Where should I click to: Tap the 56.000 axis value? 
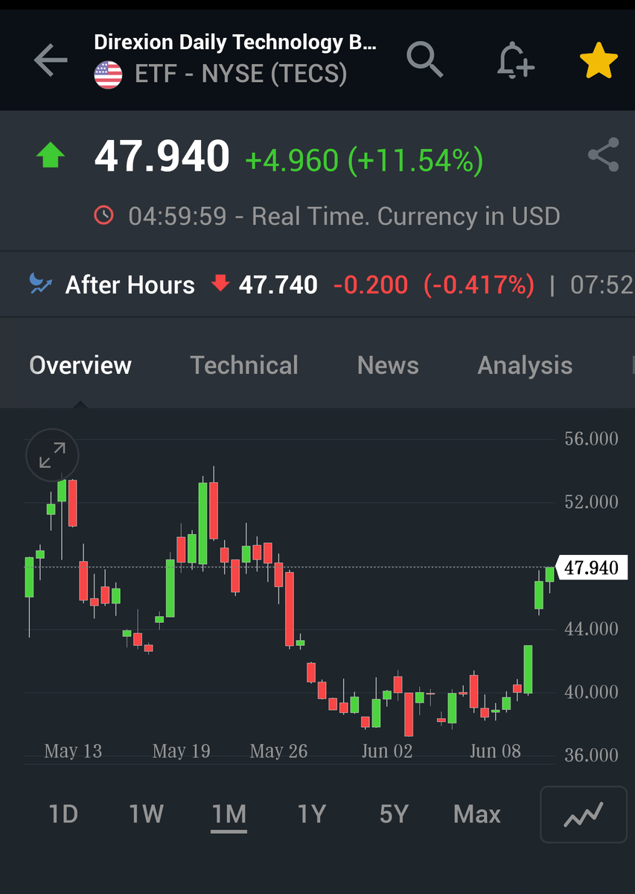click(591, 438)
